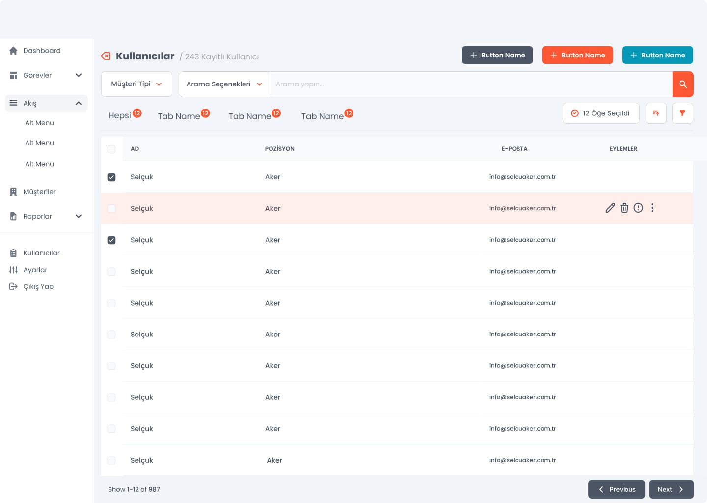Screen dimensions: 707x503
Task: Check the seventh row Selçuk checkbox
Action: pyautogui.click(x=111, y=366)
